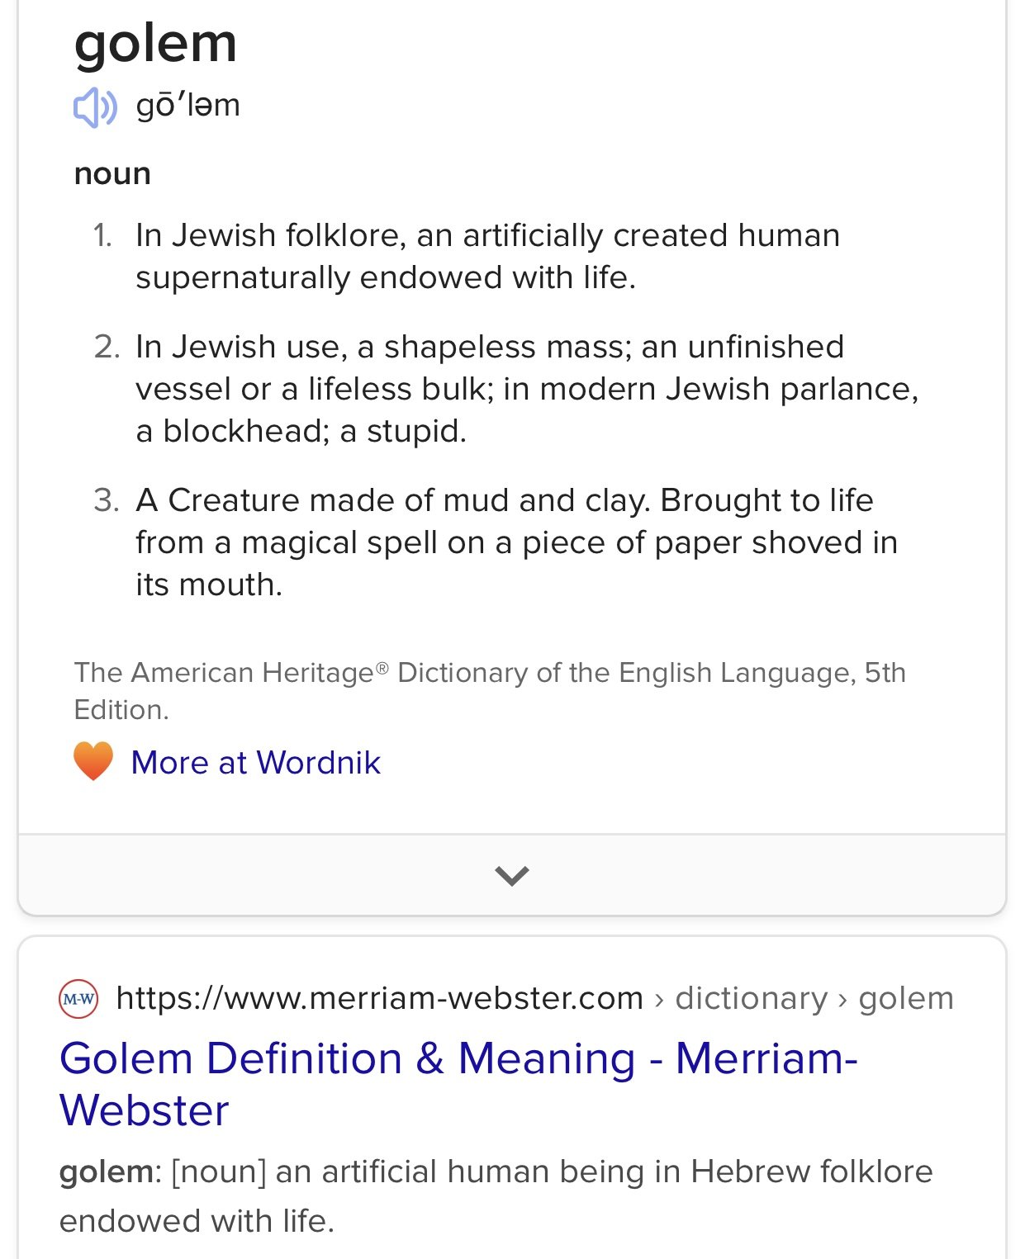
Task: Play the golem pronunciation audio
Action: pos(95,107)
